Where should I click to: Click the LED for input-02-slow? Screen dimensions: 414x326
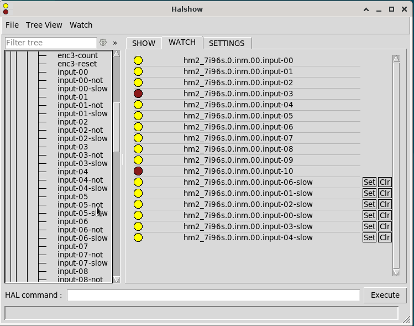[138, 204]
